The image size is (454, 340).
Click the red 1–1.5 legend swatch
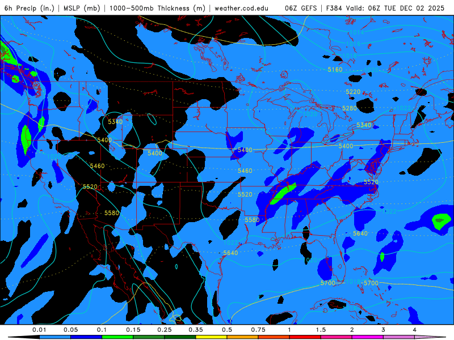click(x=305, y=337)
